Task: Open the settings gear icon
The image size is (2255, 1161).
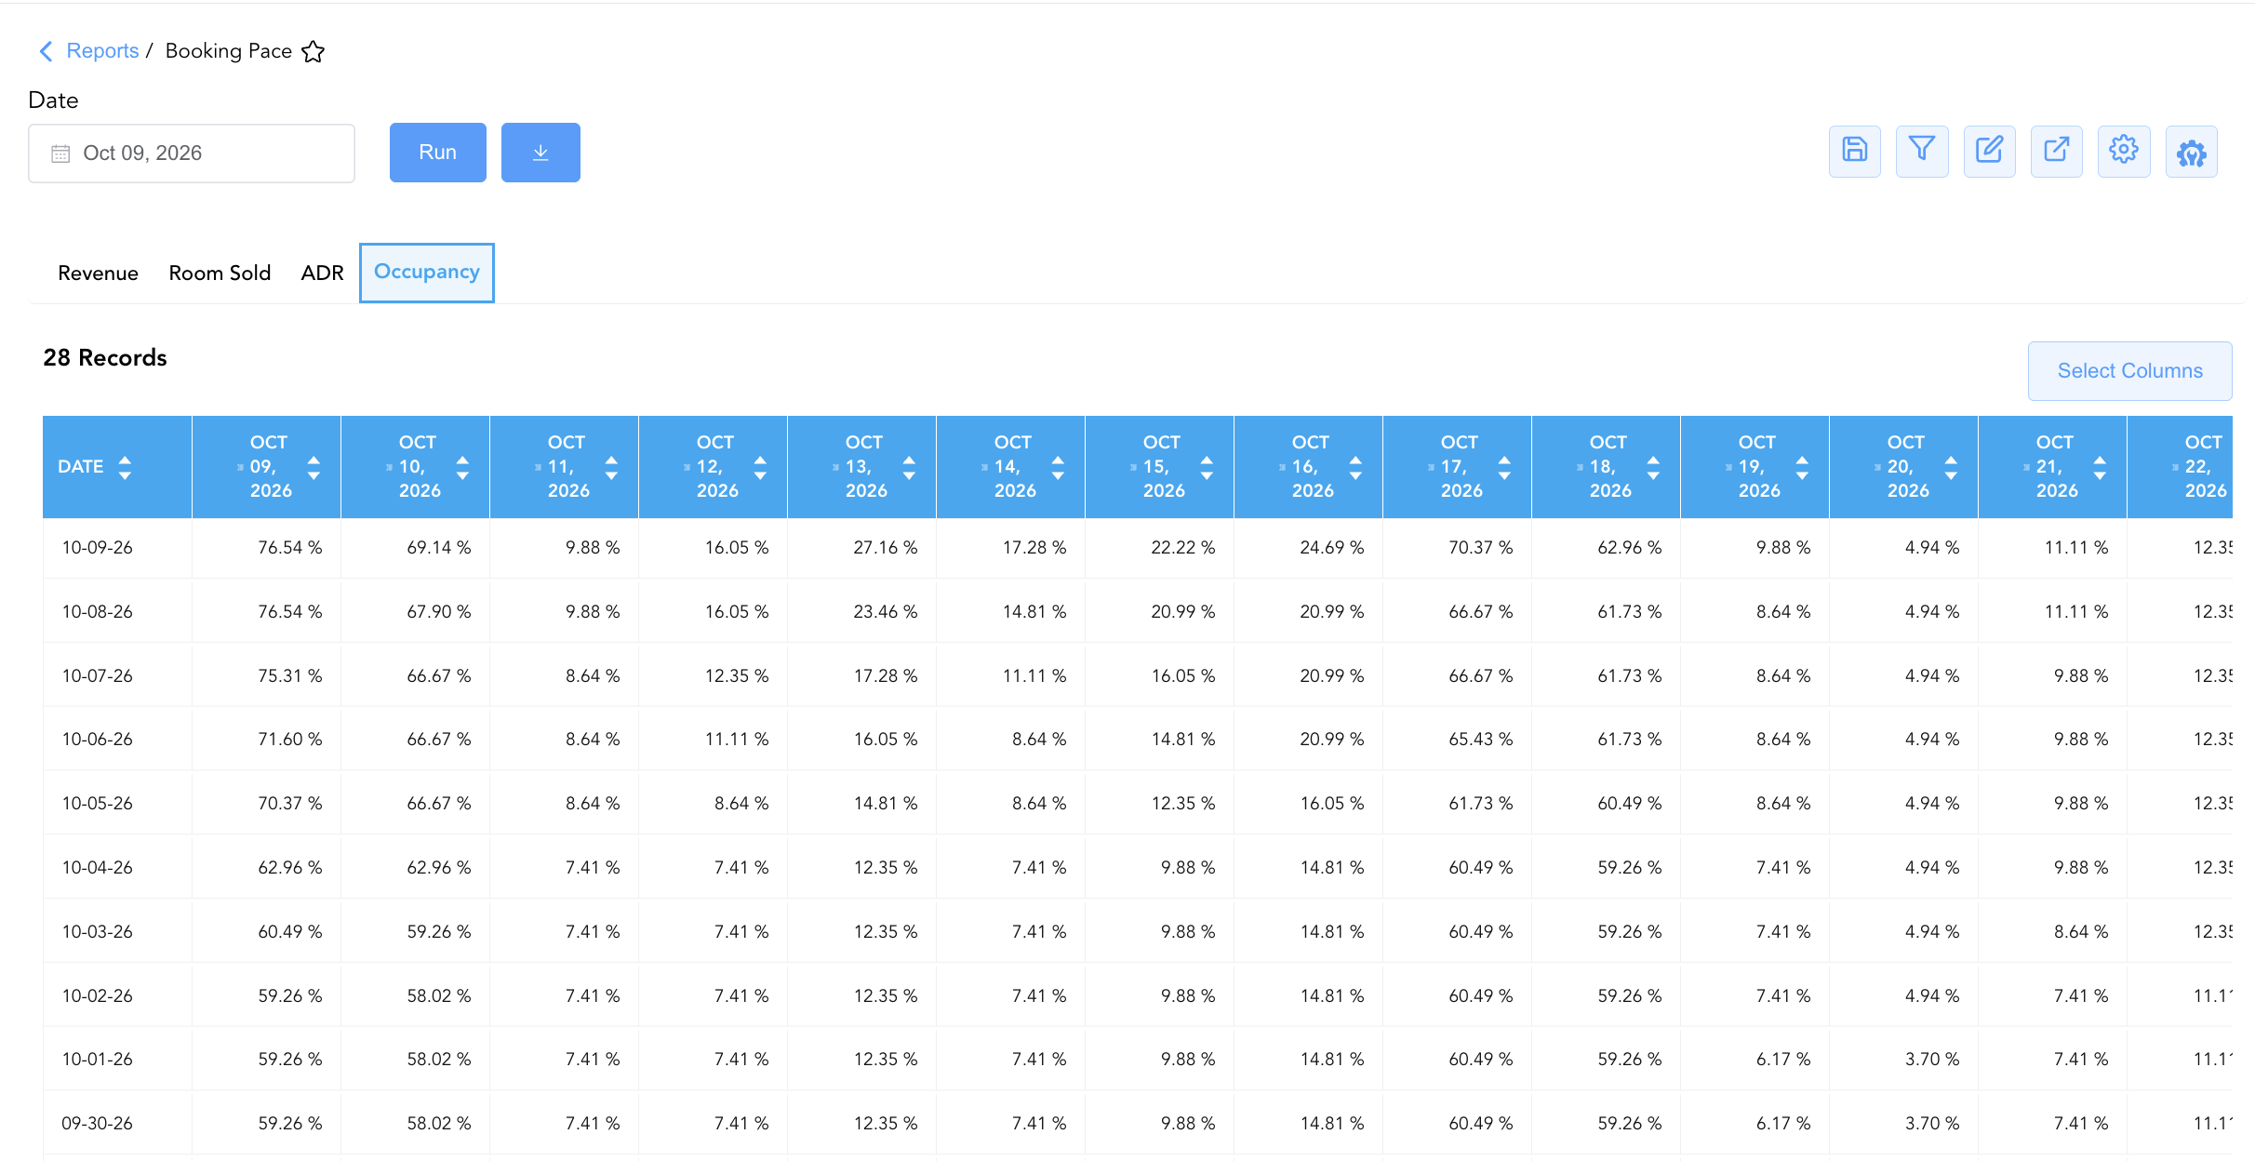Action: 2124,151
